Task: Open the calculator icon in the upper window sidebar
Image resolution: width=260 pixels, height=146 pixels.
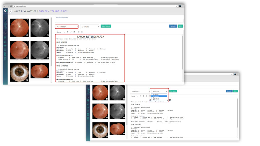Action: click(5, 38)
